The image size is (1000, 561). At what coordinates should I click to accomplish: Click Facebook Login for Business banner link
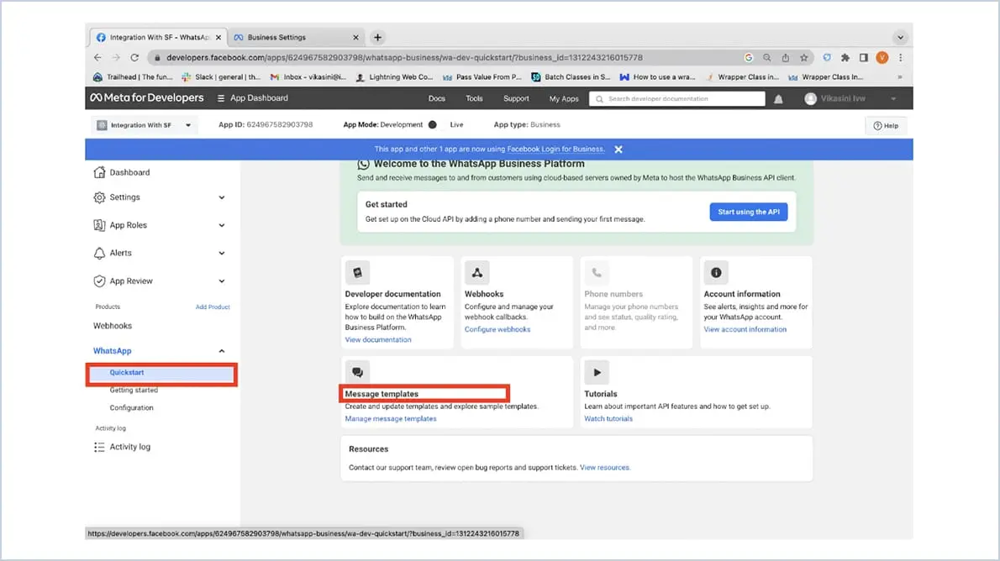tap(555, 149)
